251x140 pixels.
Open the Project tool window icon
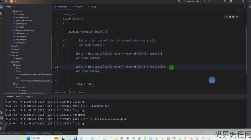click(x=1, y=7)
